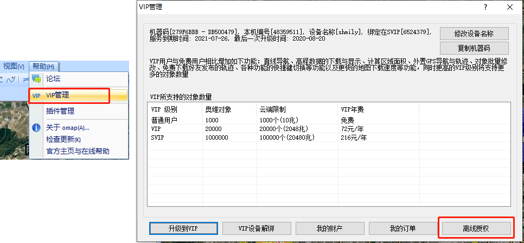Click the 离线授权 button

(476, 228)
